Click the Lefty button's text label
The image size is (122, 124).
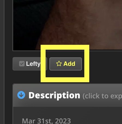coord(33,64)
